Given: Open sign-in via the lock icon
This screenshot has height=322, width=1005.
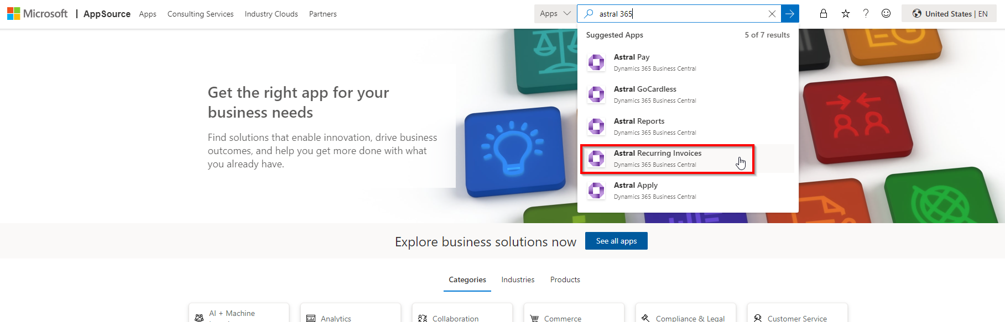Looking at the screenshot, I should click(824, 14).
